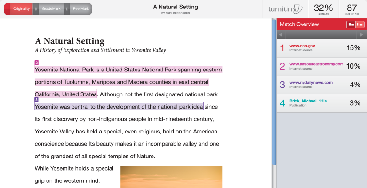The image size is (367, 188).
Task: Click pink highlighted Yosemite National Park passage
Action: tap(128, 70)
